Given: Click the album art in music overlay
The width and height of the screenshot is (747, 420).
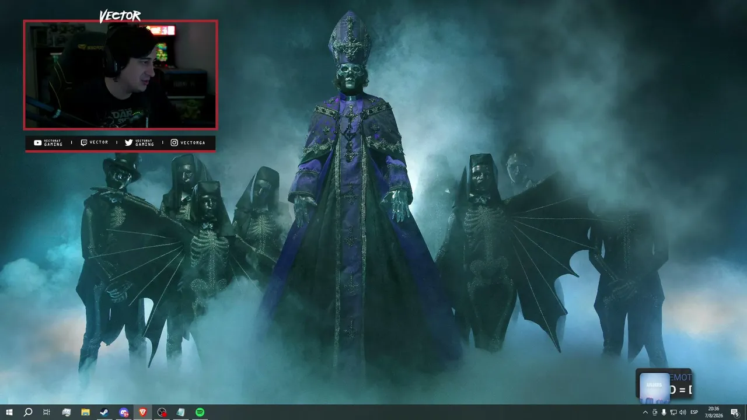Looking at the screenshot, I should tap(654, 388).
